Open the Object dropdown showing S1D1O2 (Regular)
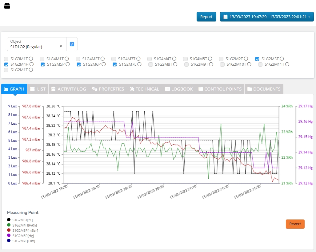 [37, 44]
